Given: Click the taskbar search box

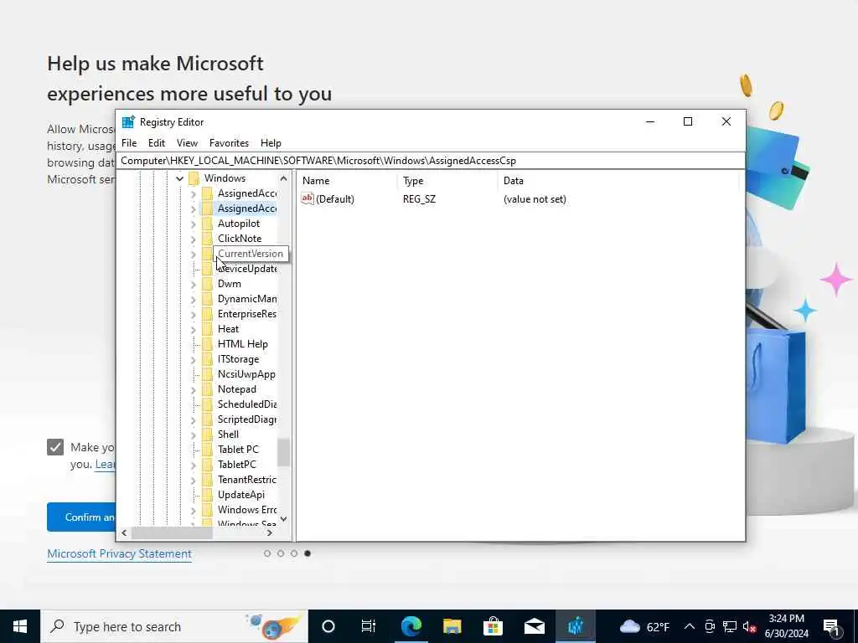Looking at the screenshot, I should [x=174, y=626].
